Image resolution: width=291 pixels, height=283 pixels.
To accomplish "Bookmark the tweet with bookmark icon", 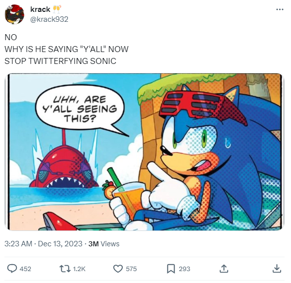I will [171, 269].
